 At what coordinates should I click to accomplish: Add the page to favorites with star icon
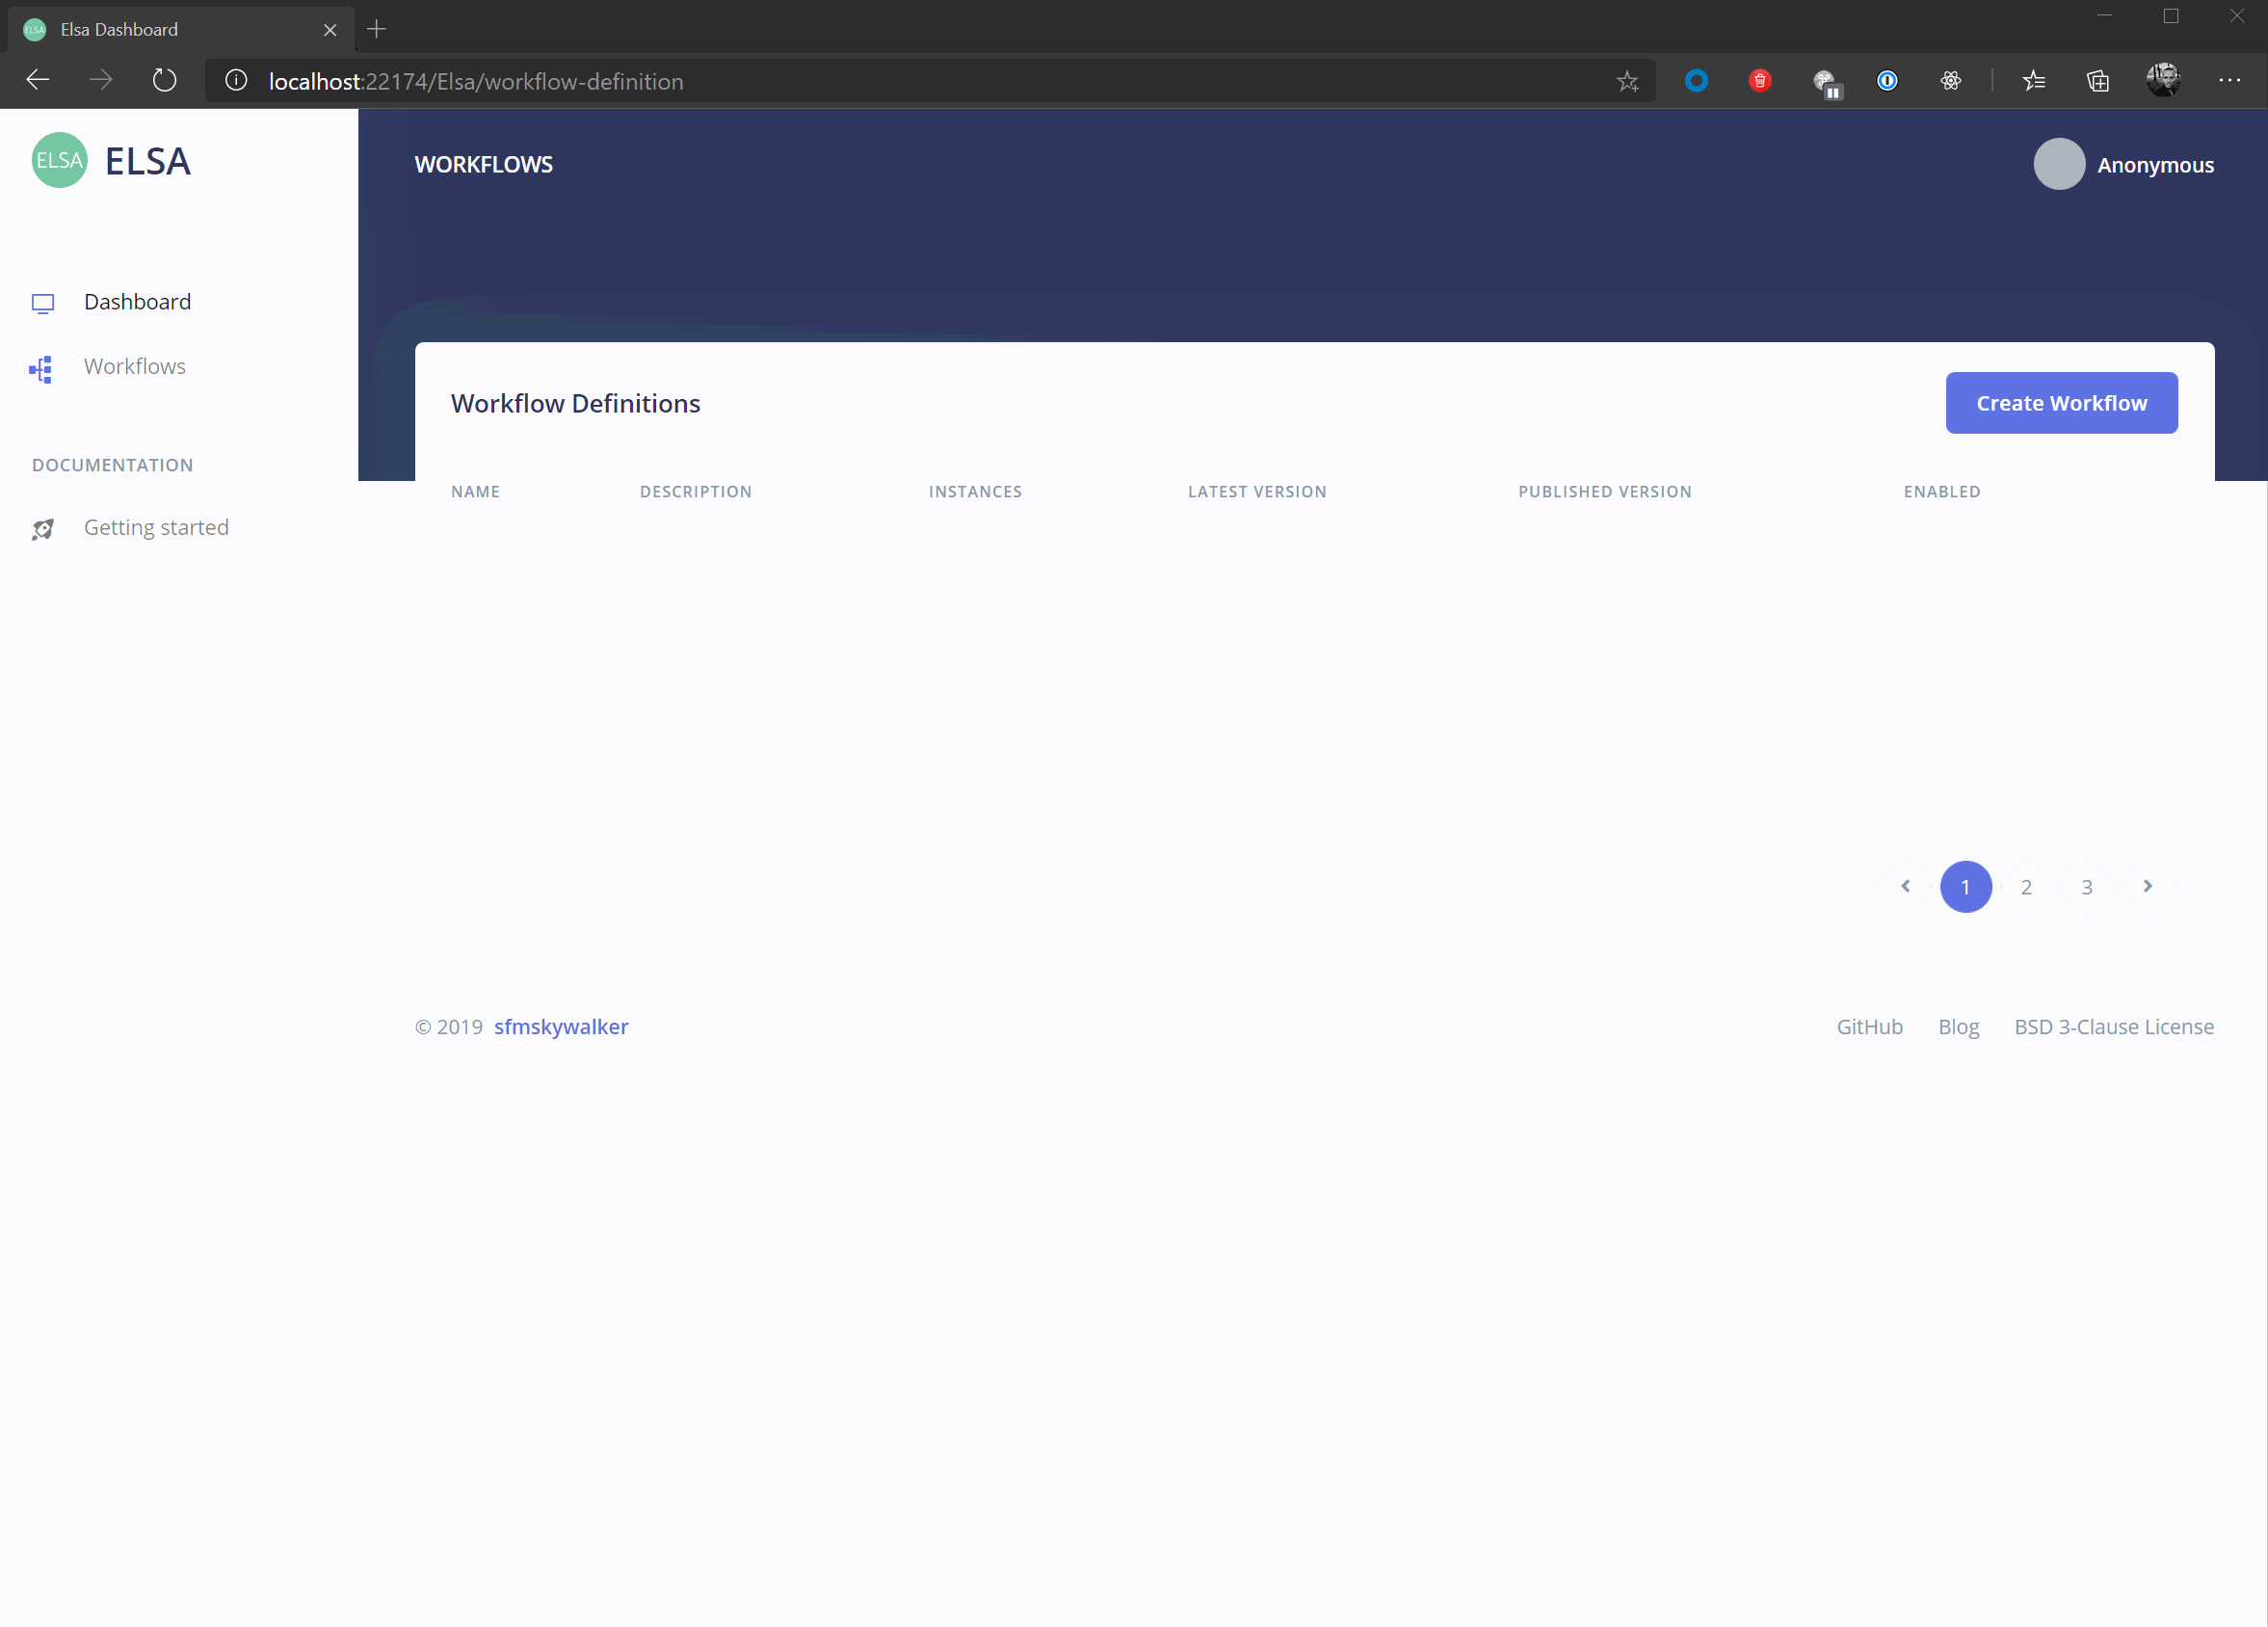click(x=1628, y=81)
